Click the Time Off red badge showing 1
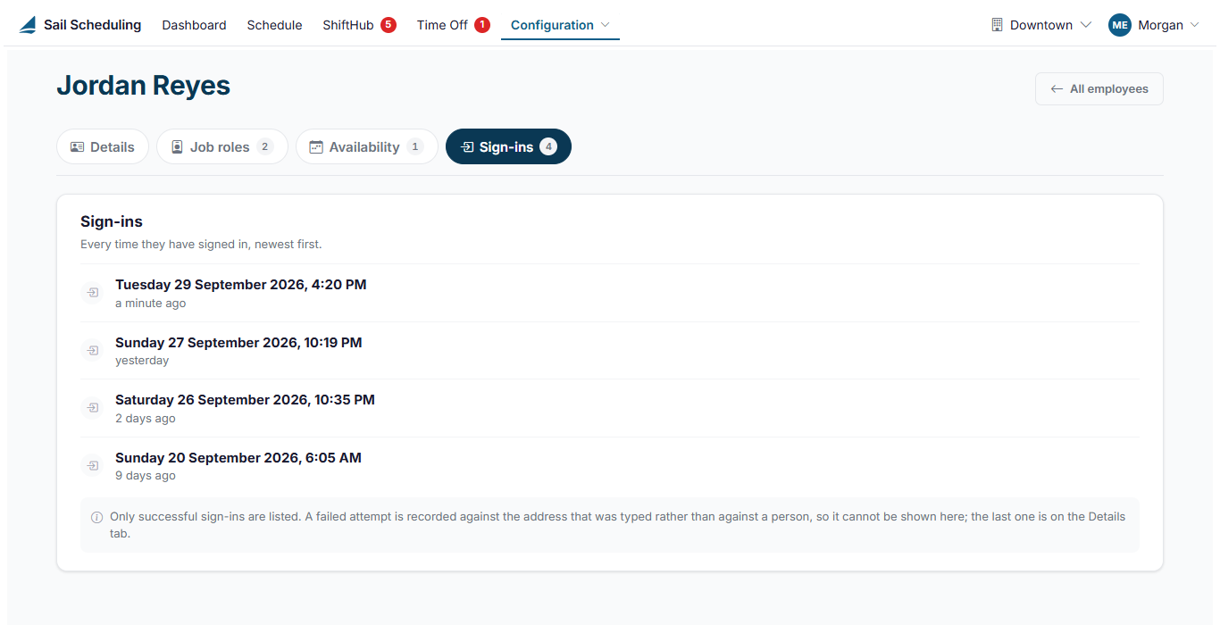The width and height of the screenshot is (1220, 625). [482, 25]
